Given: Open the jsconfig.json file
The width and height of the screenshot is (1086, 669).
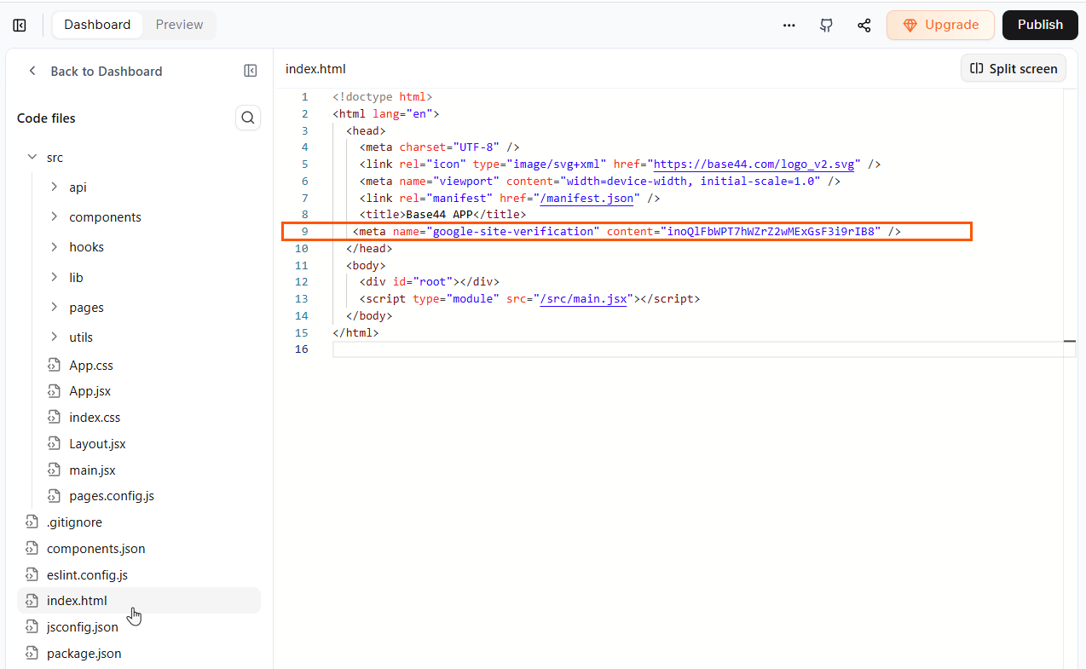Looking at the screenshot, I should tap(83, 627).
